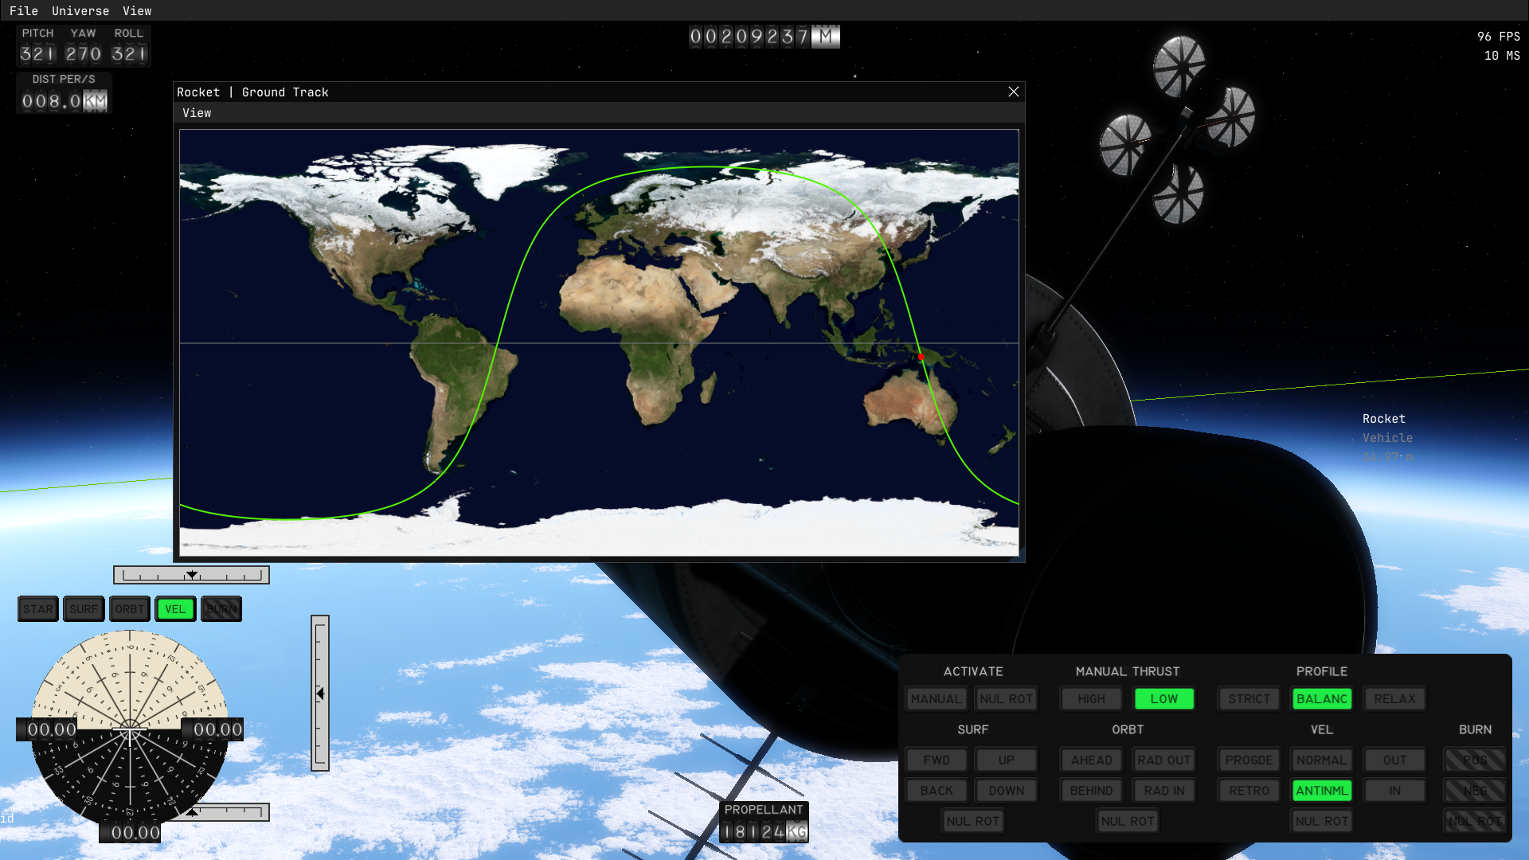Click the 96 FPS counter
This screenshot has height=860, width=1529.
(1498, 37)
